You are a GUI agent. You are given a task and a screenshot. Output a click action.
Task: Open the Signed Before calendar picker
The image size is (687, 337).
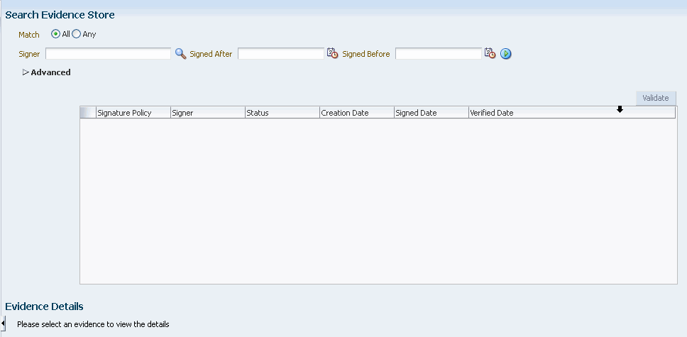pos(490,53)
